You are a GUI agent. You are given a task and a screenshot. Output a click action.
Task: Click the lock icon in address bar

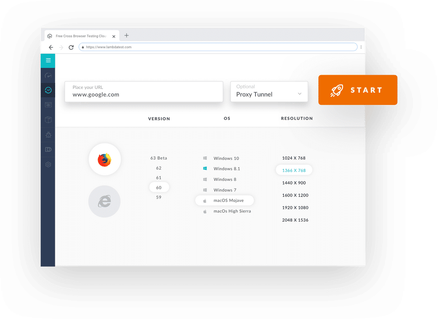[x=83, y=47]
